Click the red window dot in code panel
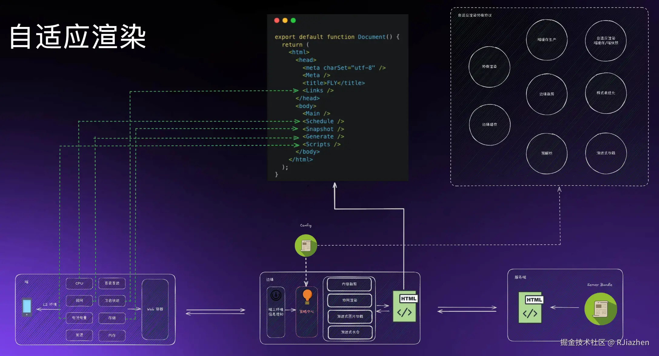The image size is (659, 356). pyautogui.click(x=277, y=20)
